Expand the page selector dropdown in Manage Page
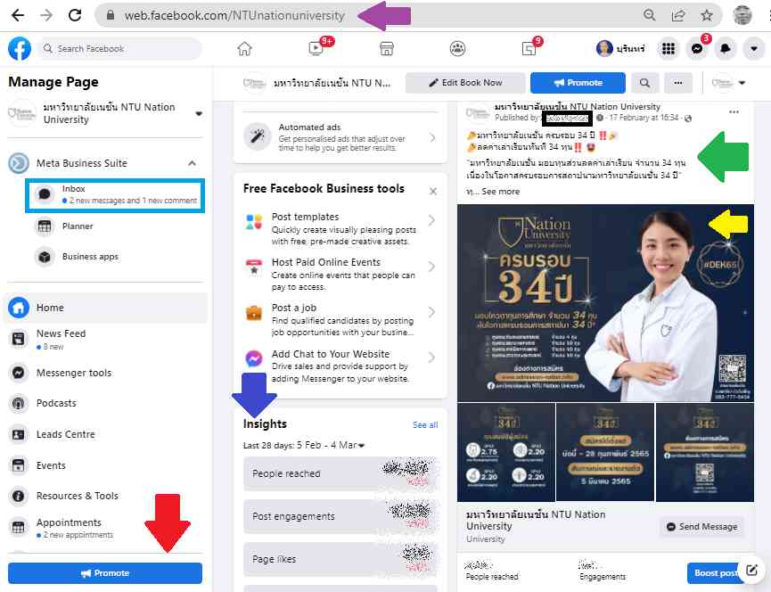The height and width of the screenshot is (592, 771). [199, 113]
